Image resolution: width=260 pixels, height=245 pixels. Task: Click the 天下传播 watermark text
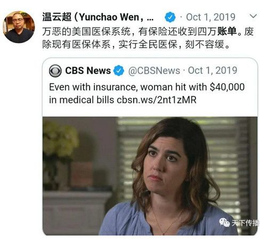(x=245, y=223)
